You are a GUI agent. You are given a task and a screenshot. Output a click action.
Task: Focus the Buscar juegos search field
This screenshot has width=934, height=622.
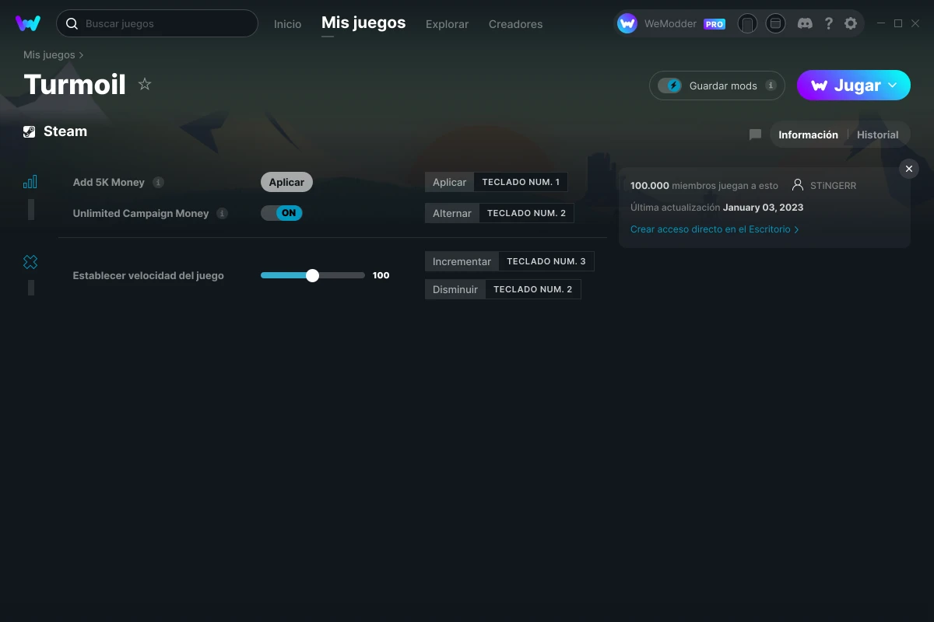pyautogui.click(x=156, y=23)
